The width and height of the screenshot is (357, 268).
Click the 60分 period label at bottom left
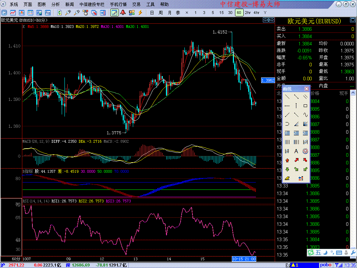click(x=16, y=259)
